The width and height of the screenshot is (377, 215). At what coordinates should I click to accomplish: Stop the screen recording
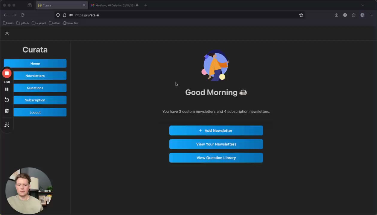7,73
